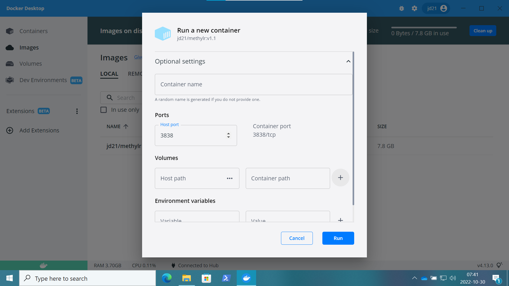The height and width of the screenshot is (286, 509).
Task: Click the network tray icon
Action: 443,278
